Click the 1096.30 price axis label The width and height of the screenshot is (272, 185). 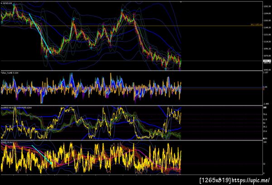tap(267, 49)
